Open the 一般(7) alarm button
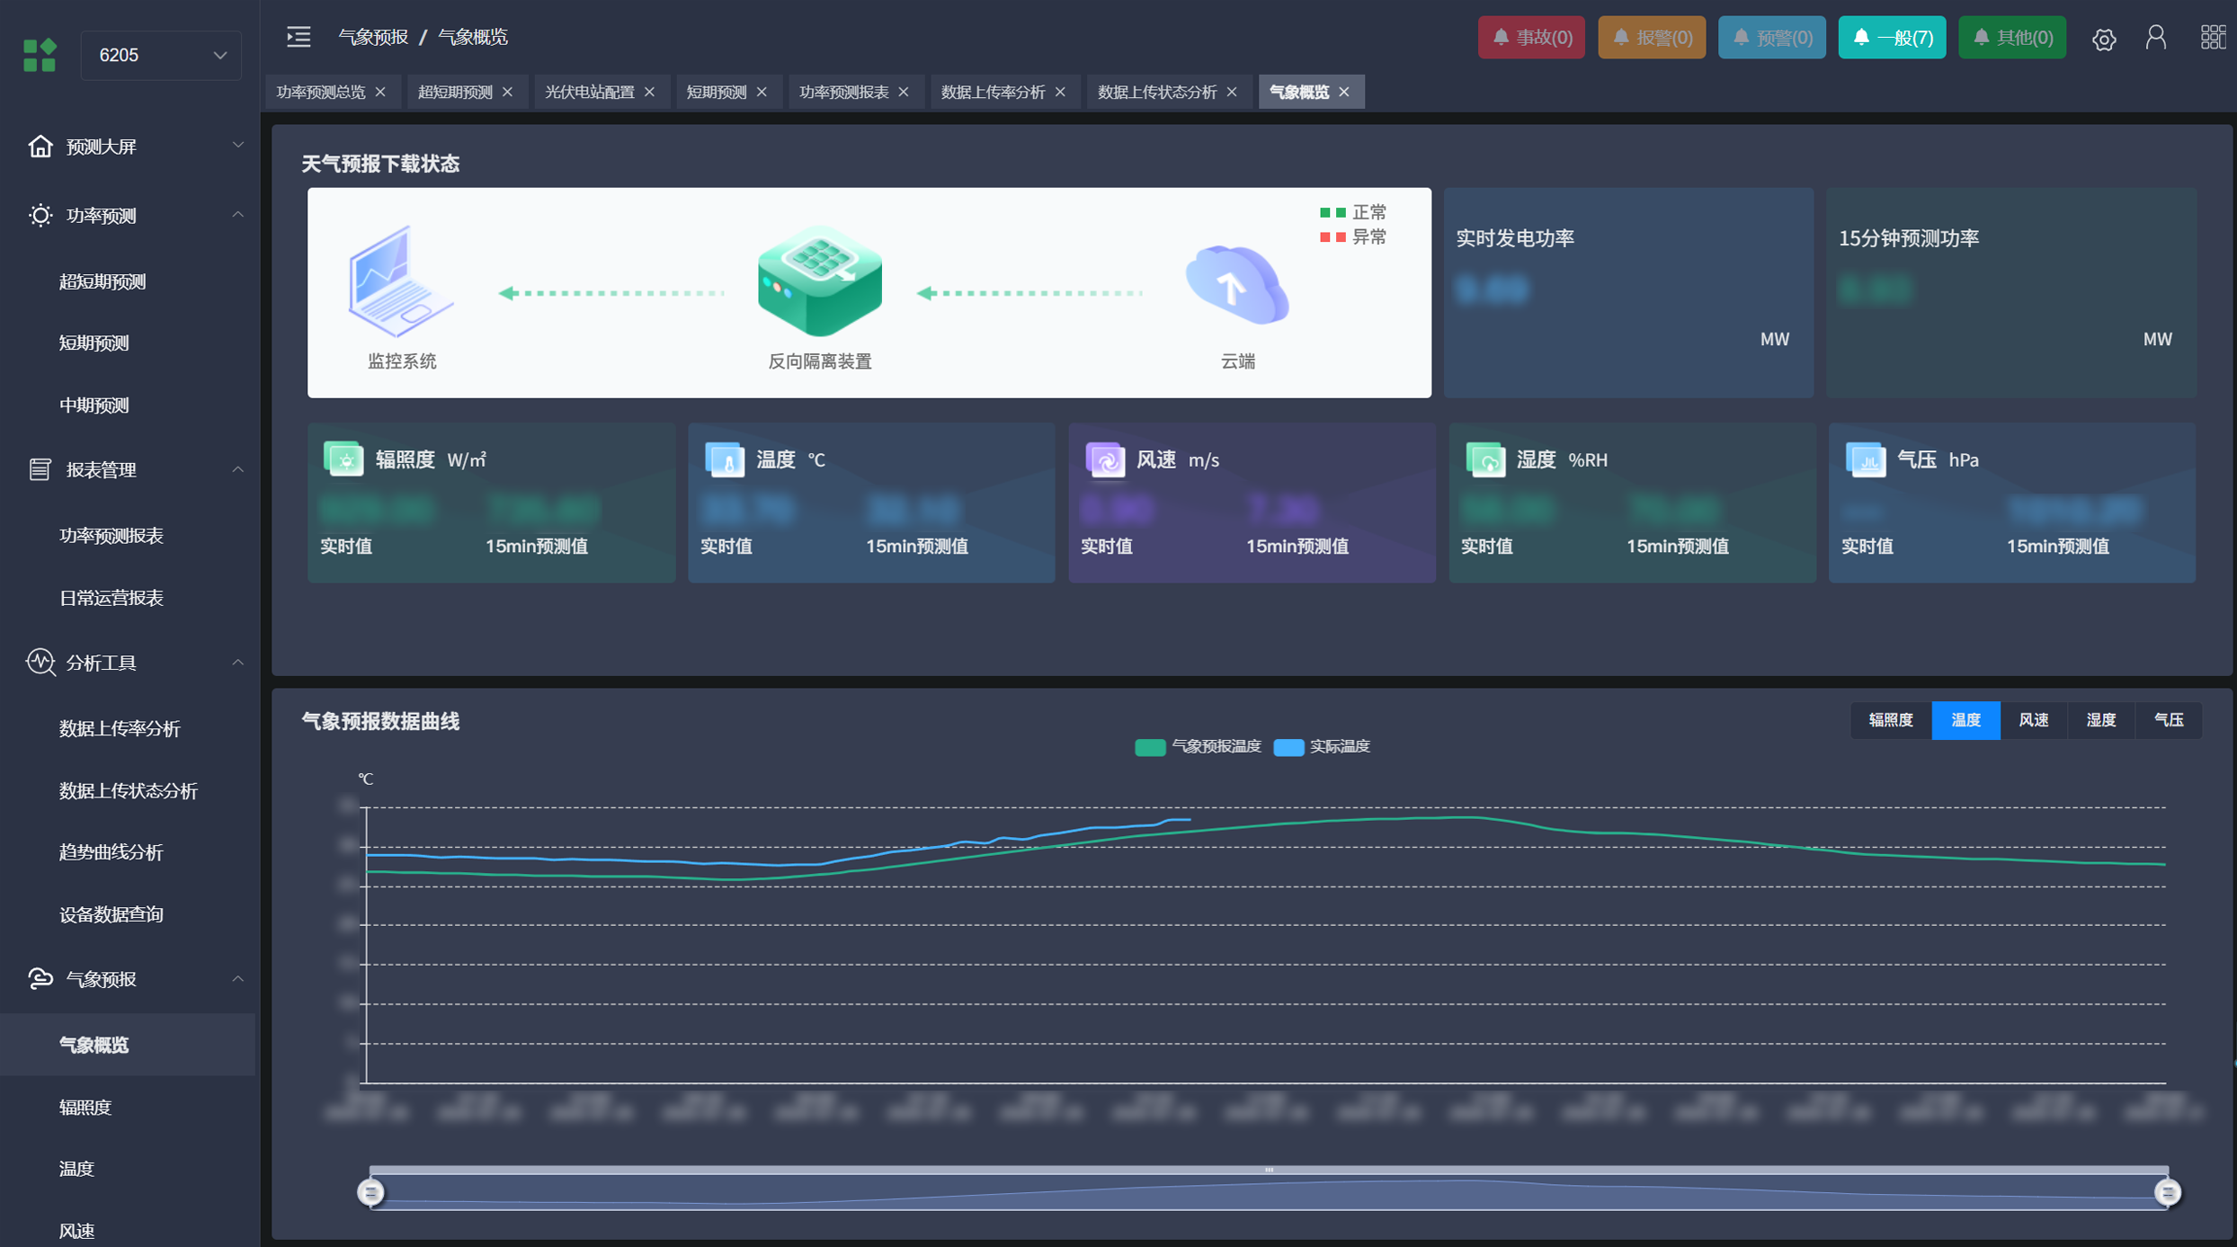This screenshot has width=2237, height=1247. 1892,37
